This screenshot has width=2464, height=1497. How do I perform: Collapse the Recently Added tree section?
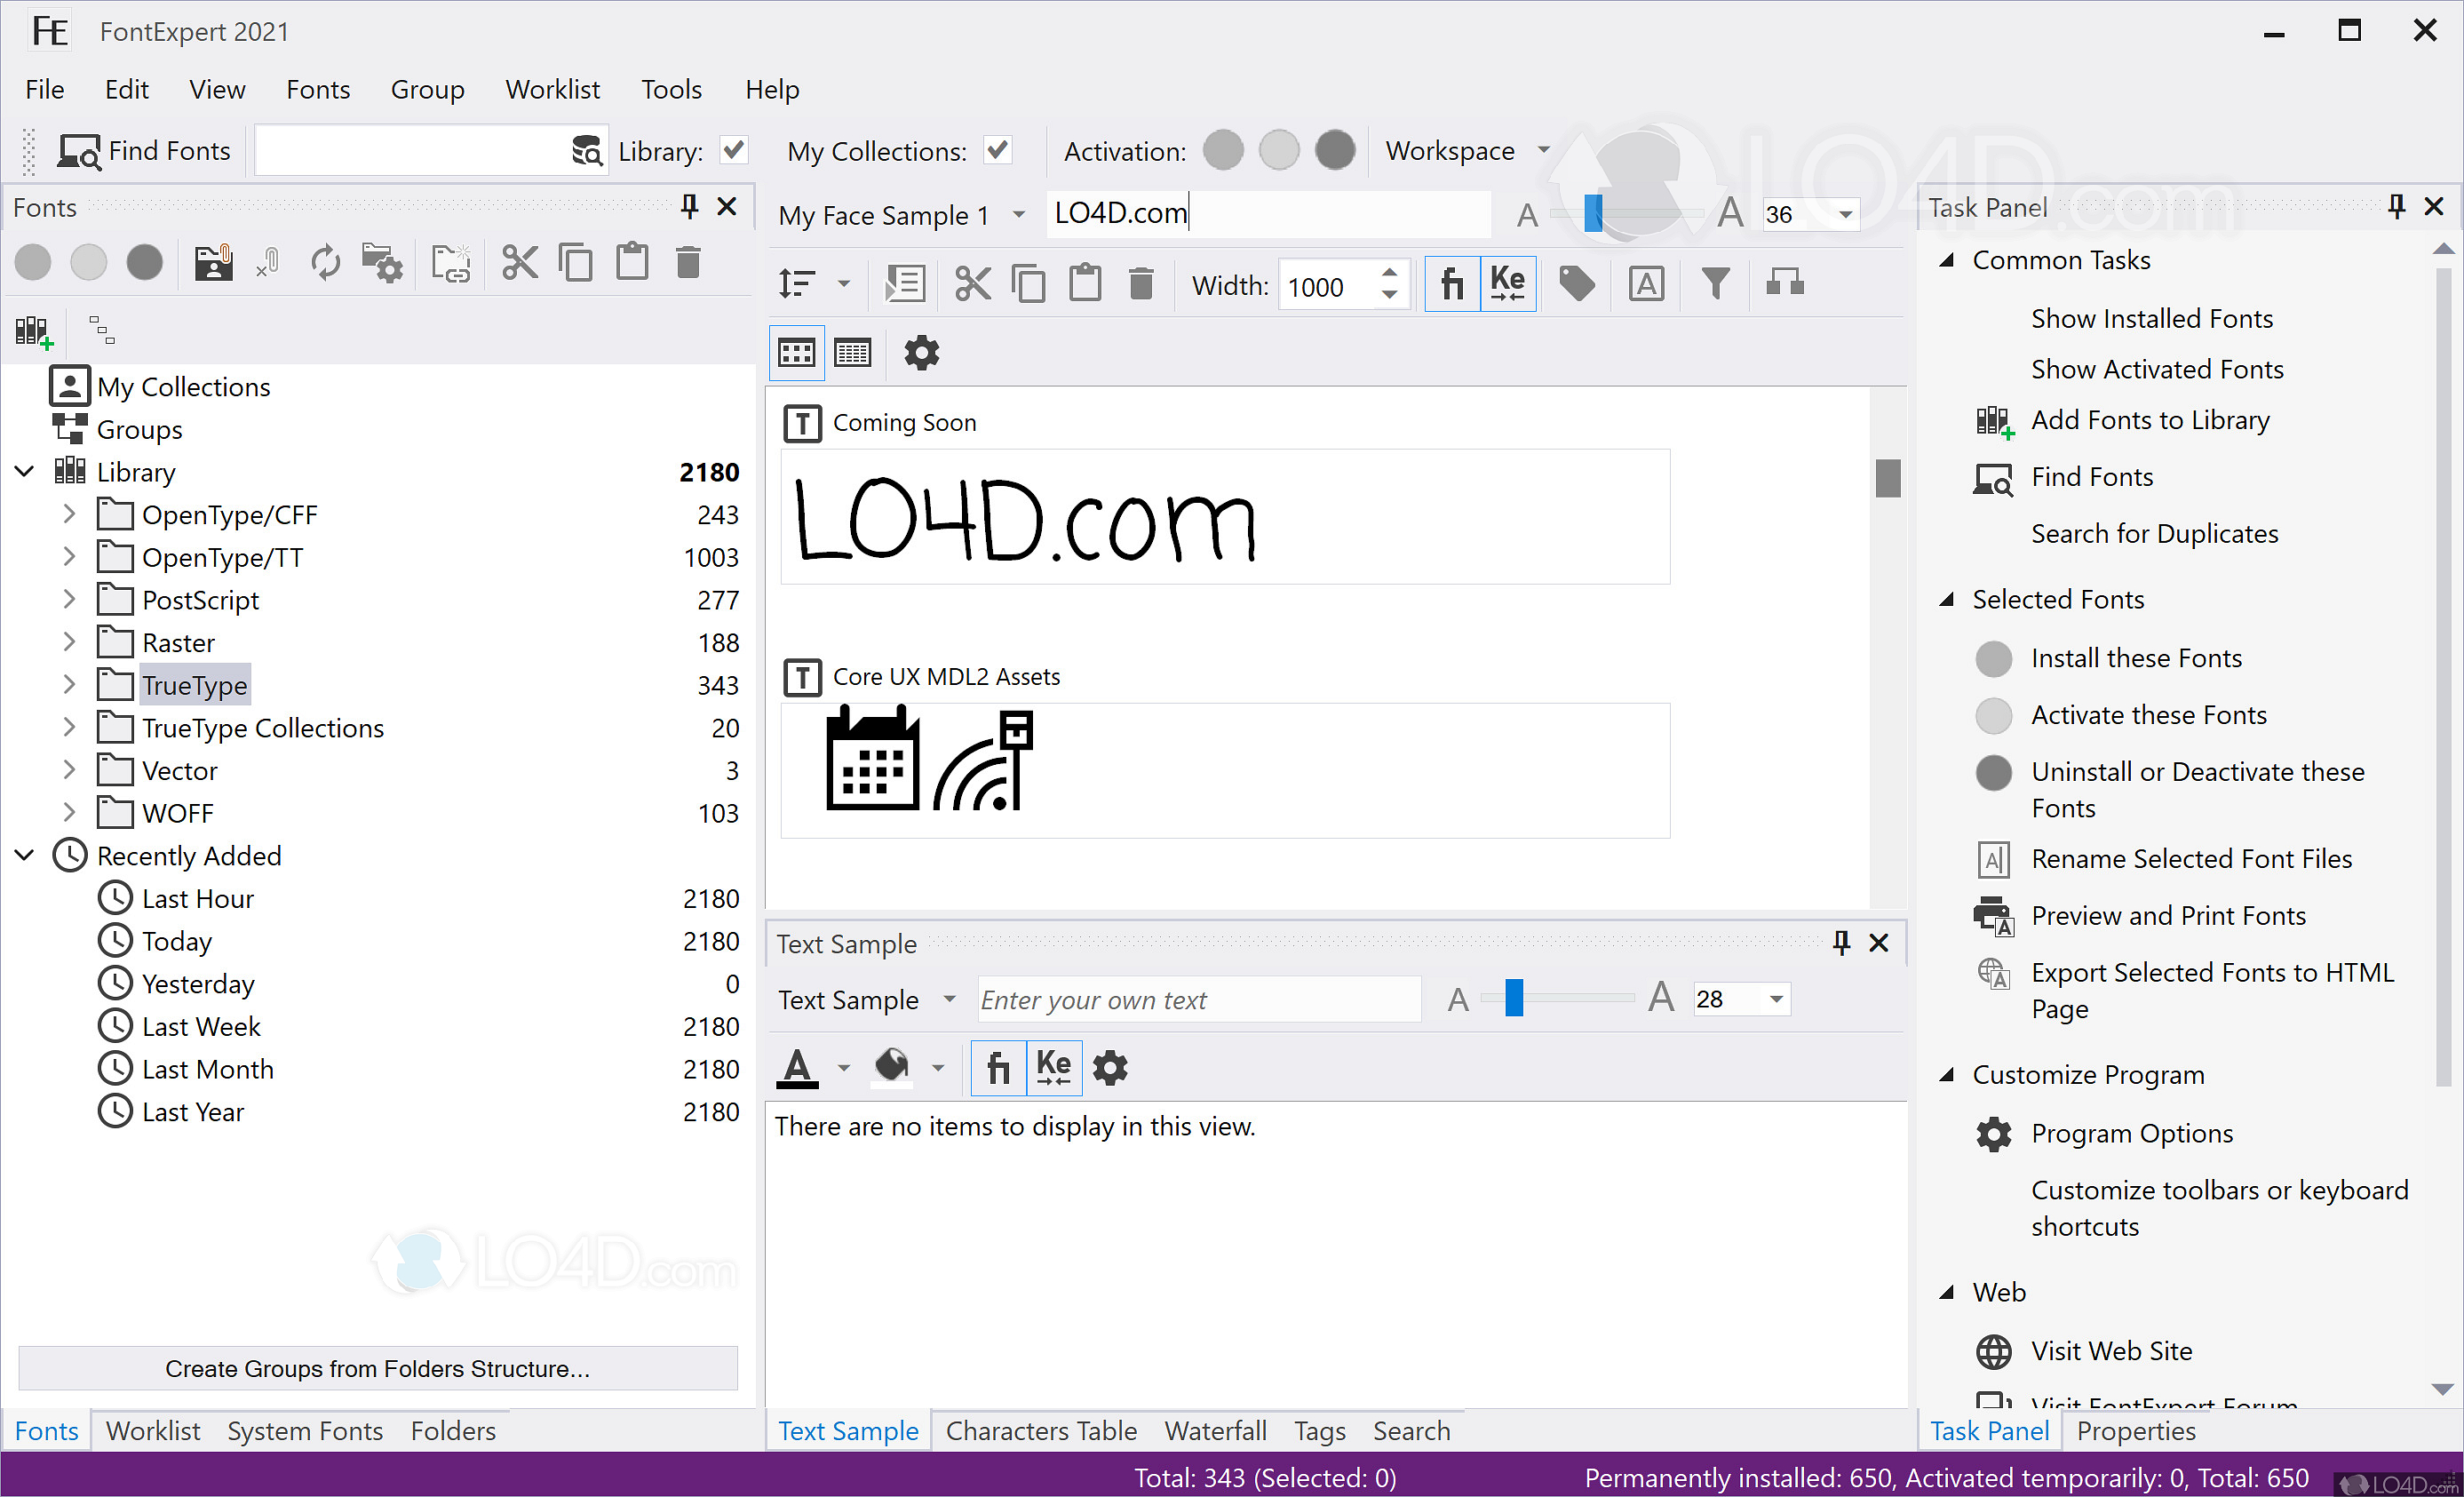pos(24,856)
